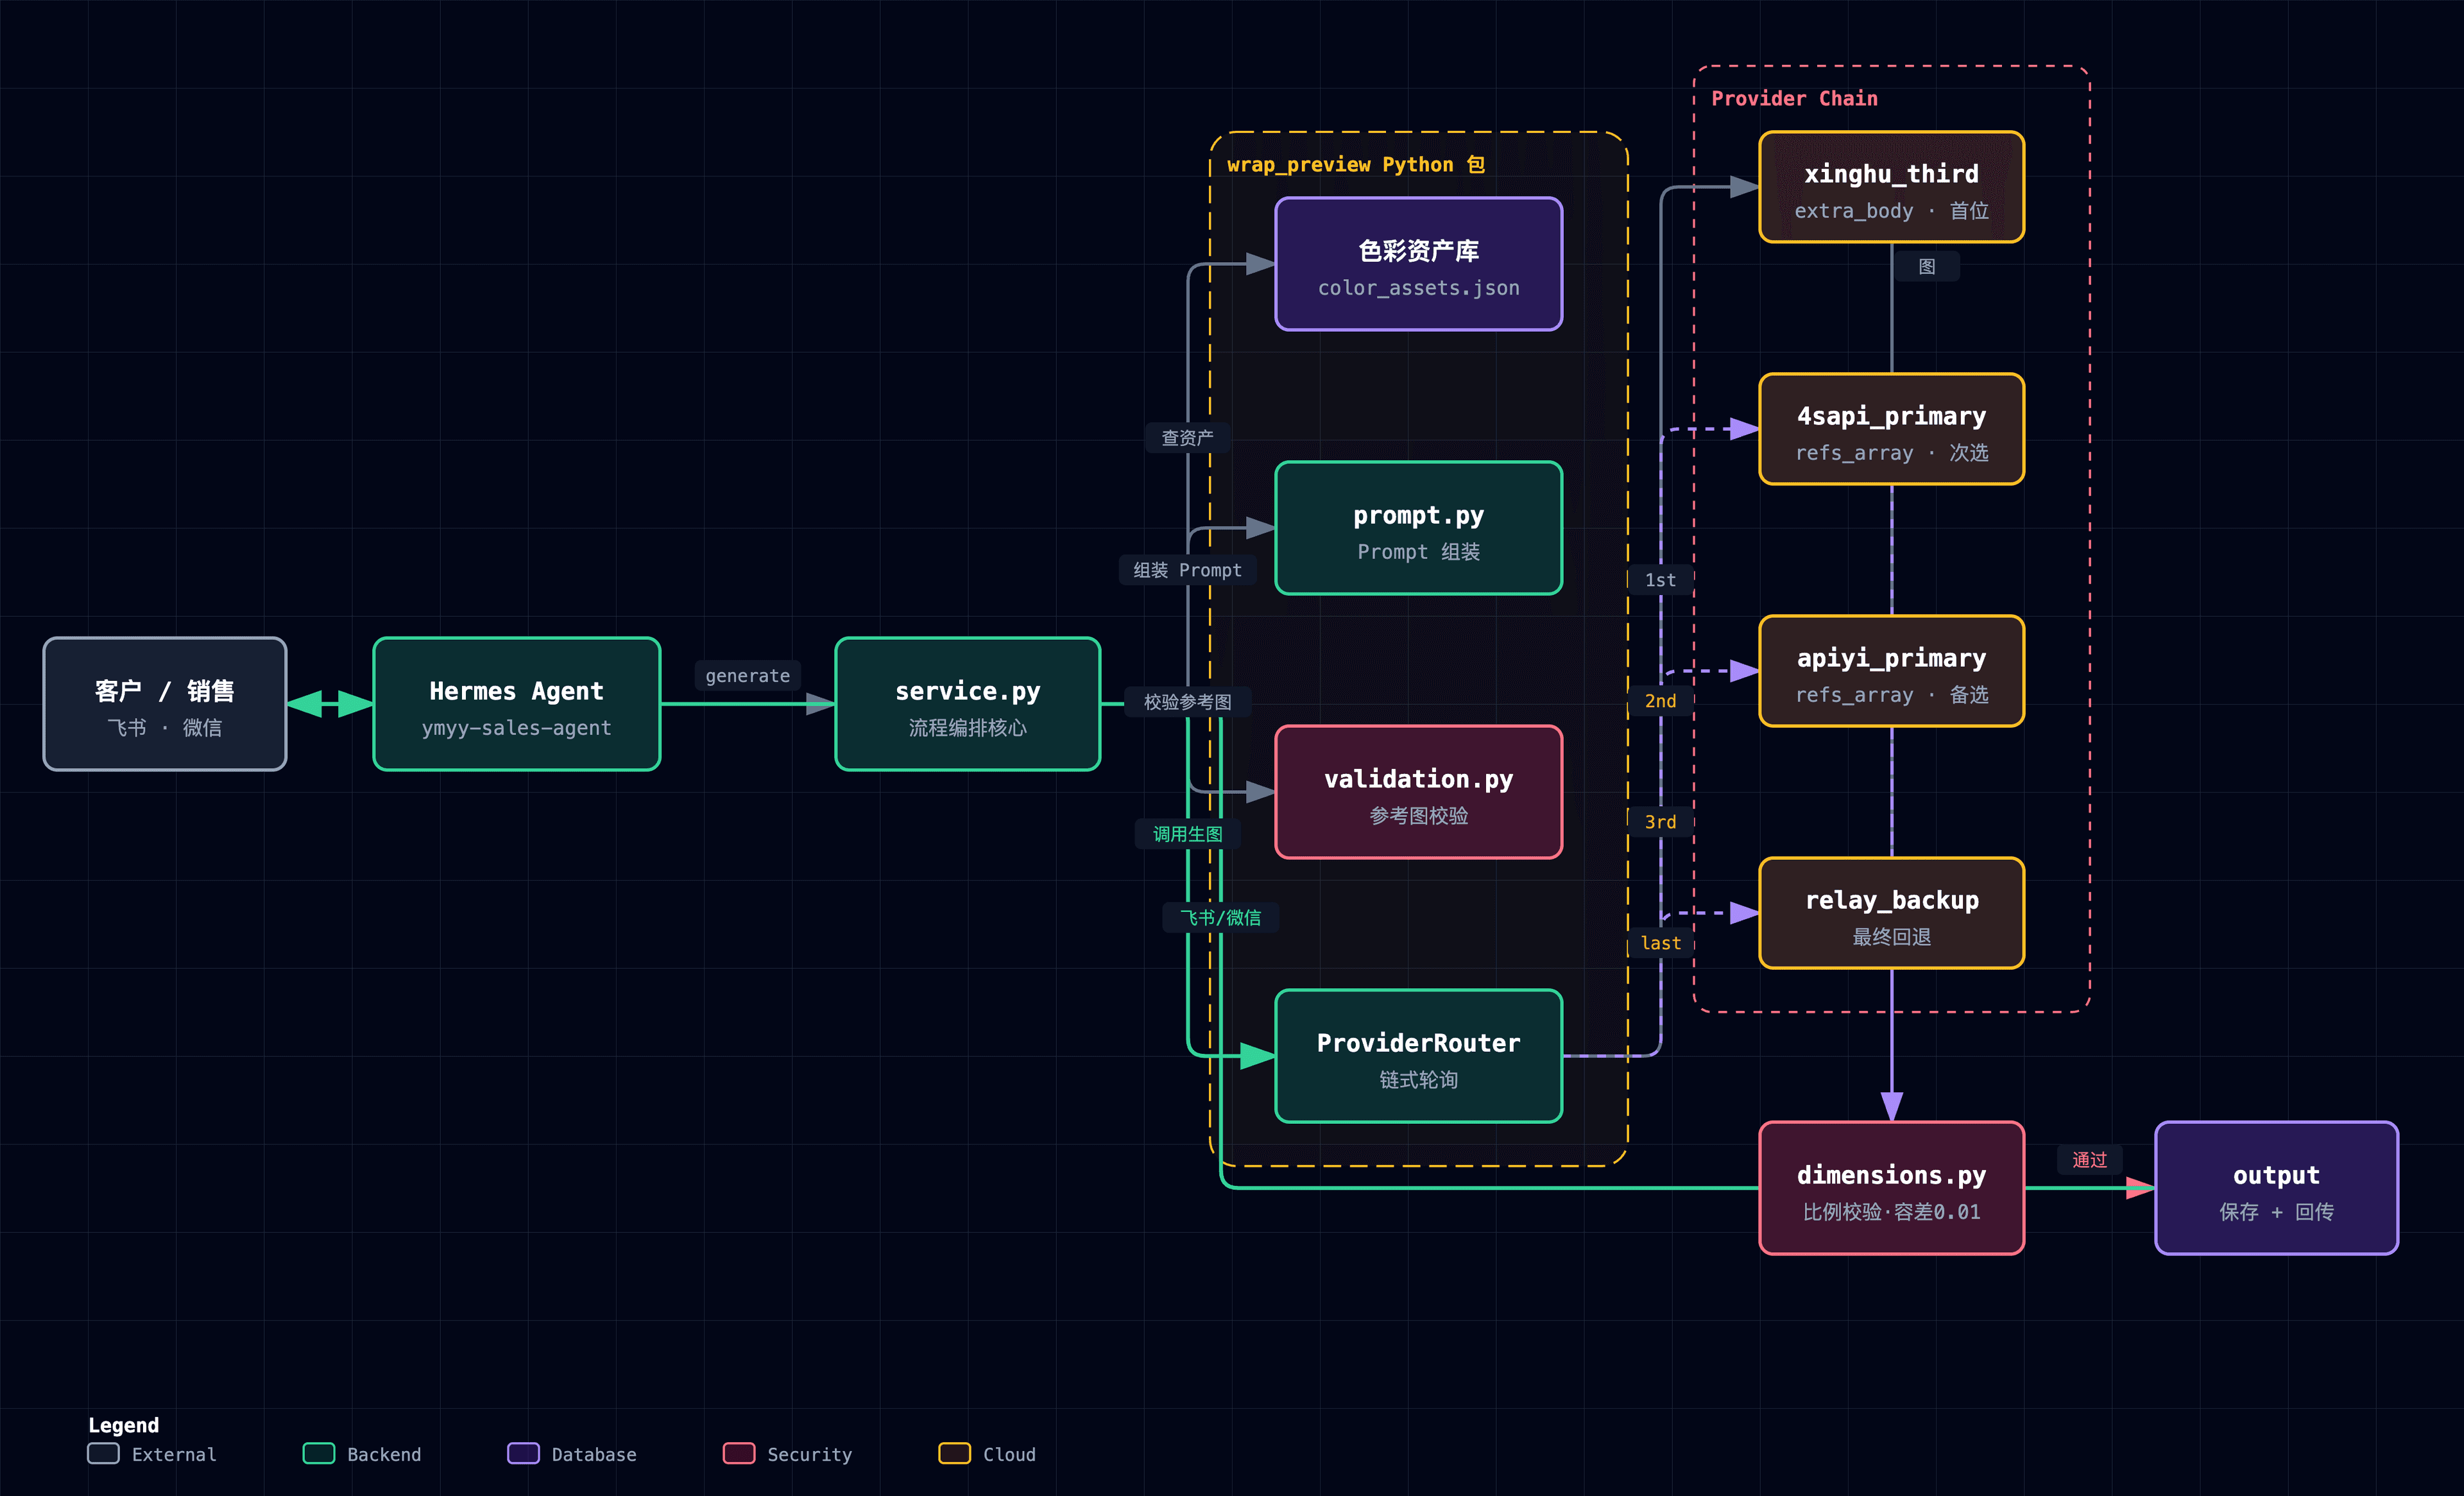Click the 飞书/微信 edge label

pos(1220,917)
